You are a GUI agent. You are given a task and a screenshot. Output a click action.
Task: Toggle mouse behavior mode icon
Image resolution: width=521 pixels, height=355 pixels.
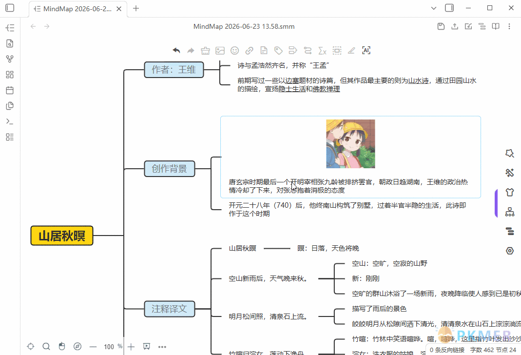point(62,347)
